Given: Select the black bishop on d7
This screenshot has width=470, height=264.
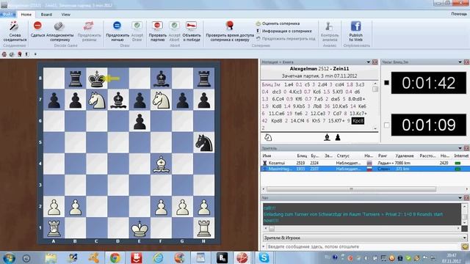Looking at the screenshot, I should point(118,100).
